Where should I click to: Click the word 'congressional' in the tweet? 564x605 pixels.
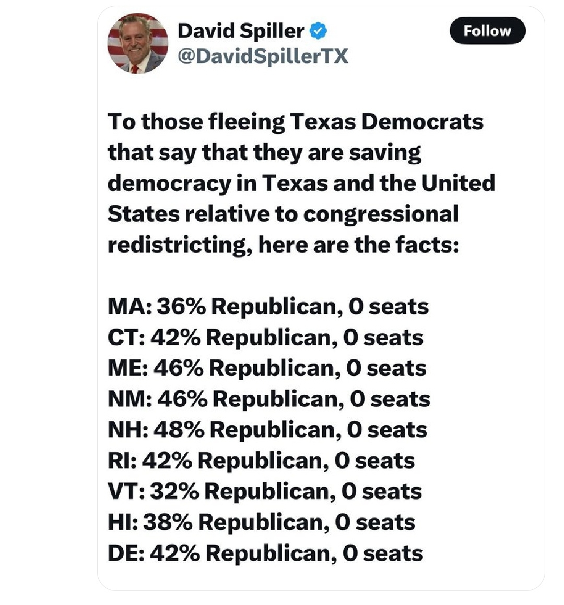coord(381,214)
